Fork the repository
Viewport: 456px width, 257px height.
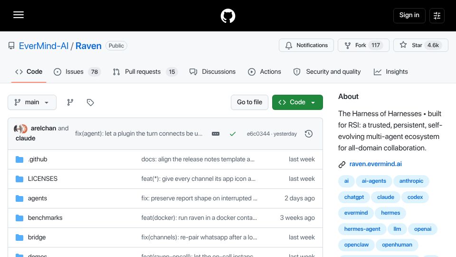coord(363,45)
